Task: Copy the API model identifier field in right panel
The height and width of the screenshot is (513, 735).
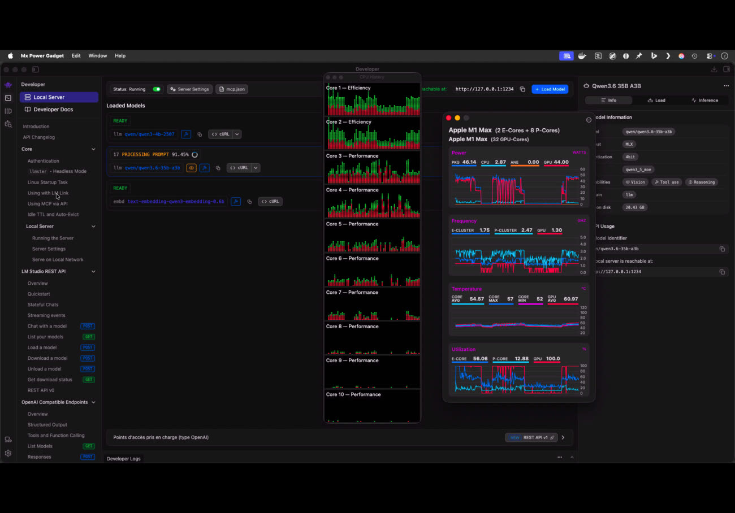Action: point(722,249)
